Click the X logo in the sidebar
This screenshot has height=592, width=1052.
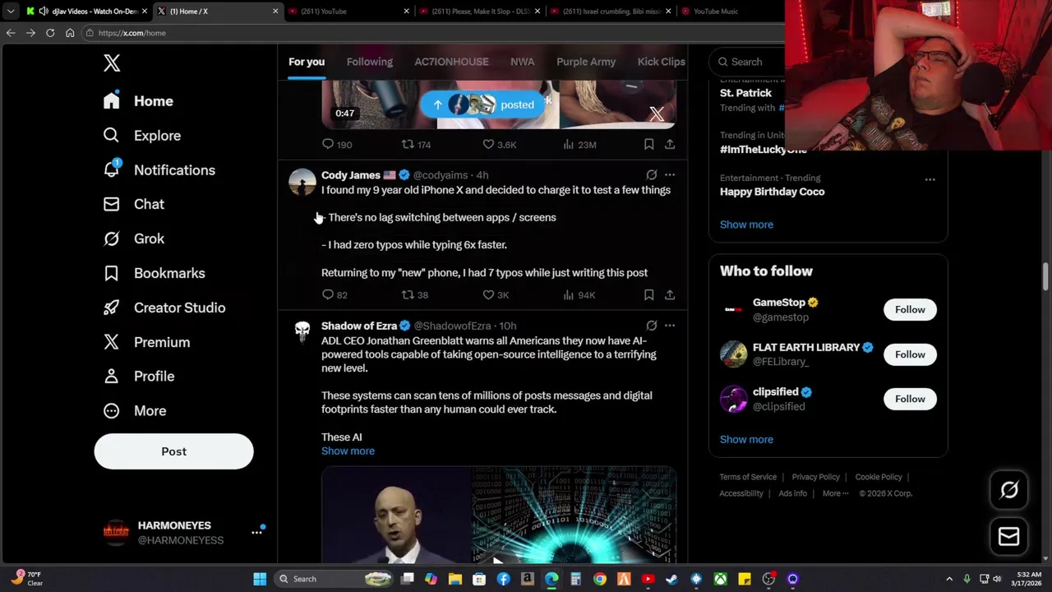(x=112, y=63)
